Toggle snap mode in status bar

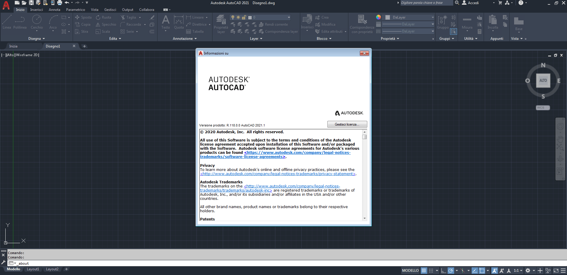click(431, 271)
